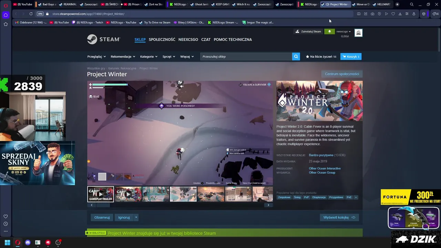Click the Zespołowe tag

tap(284, 197)
